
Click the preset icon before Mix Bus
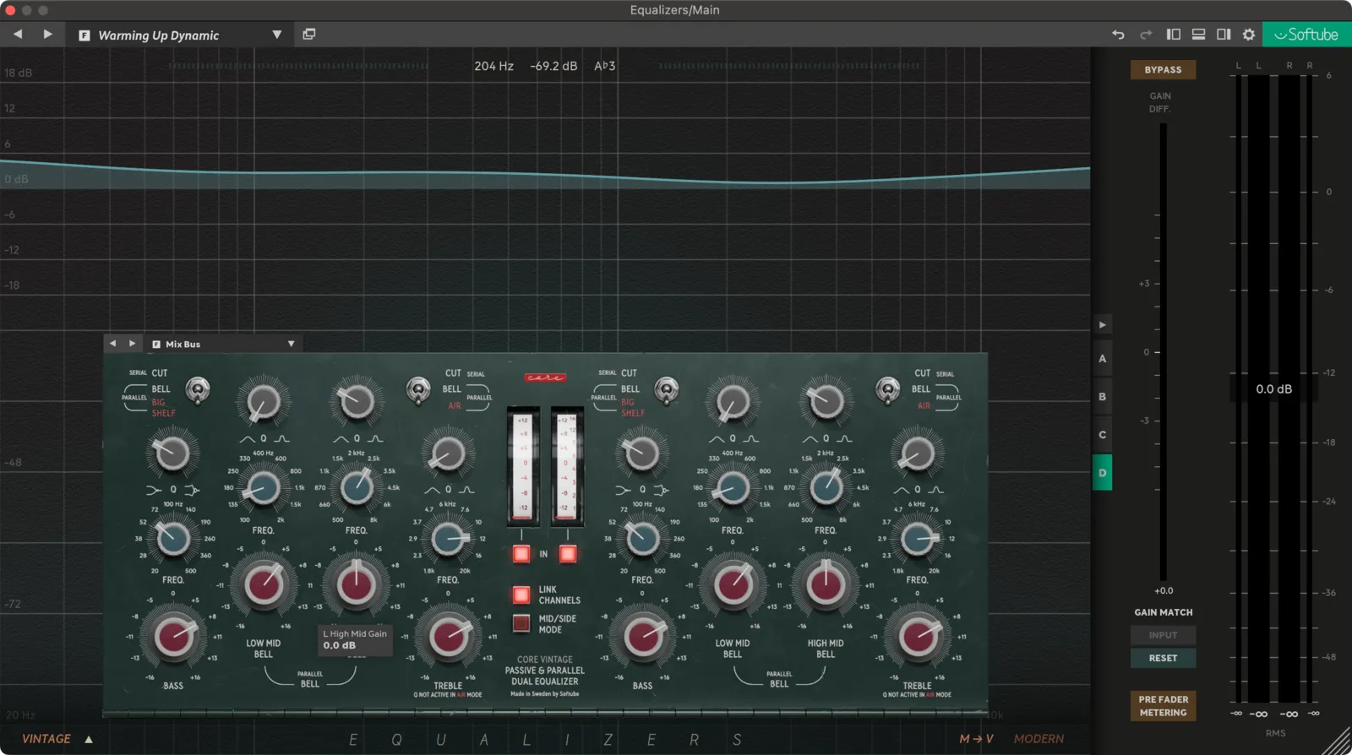[x=156, y=345]
